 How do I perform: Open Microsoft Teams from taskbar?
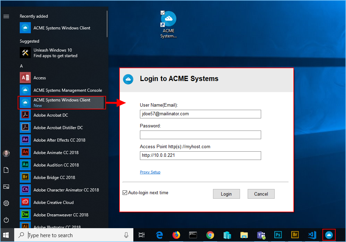[261, 235]
